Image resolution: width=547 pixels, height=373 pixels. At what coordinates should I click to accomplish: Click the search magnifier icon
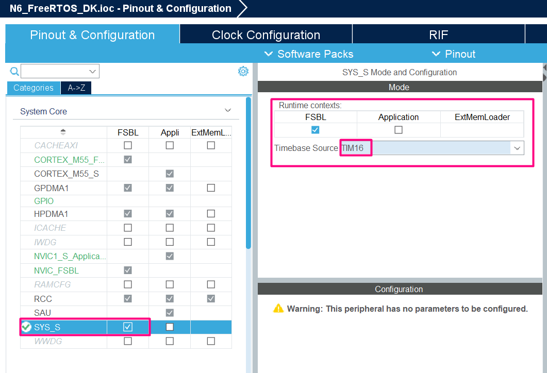pos(14,71)
